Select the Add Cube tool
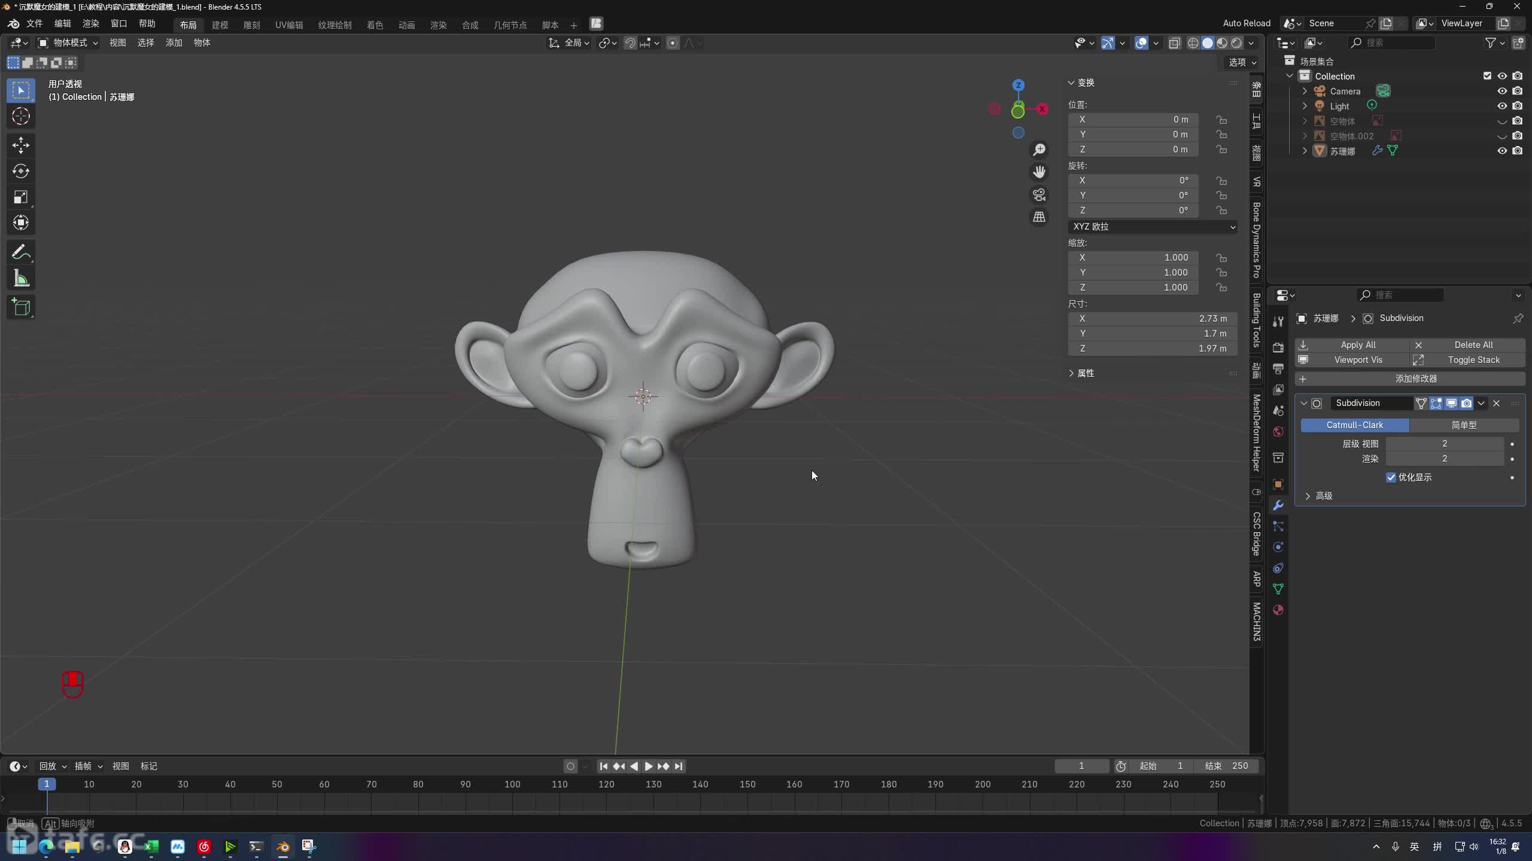Viewport: 1532px width, 861px height. point(21,307)
